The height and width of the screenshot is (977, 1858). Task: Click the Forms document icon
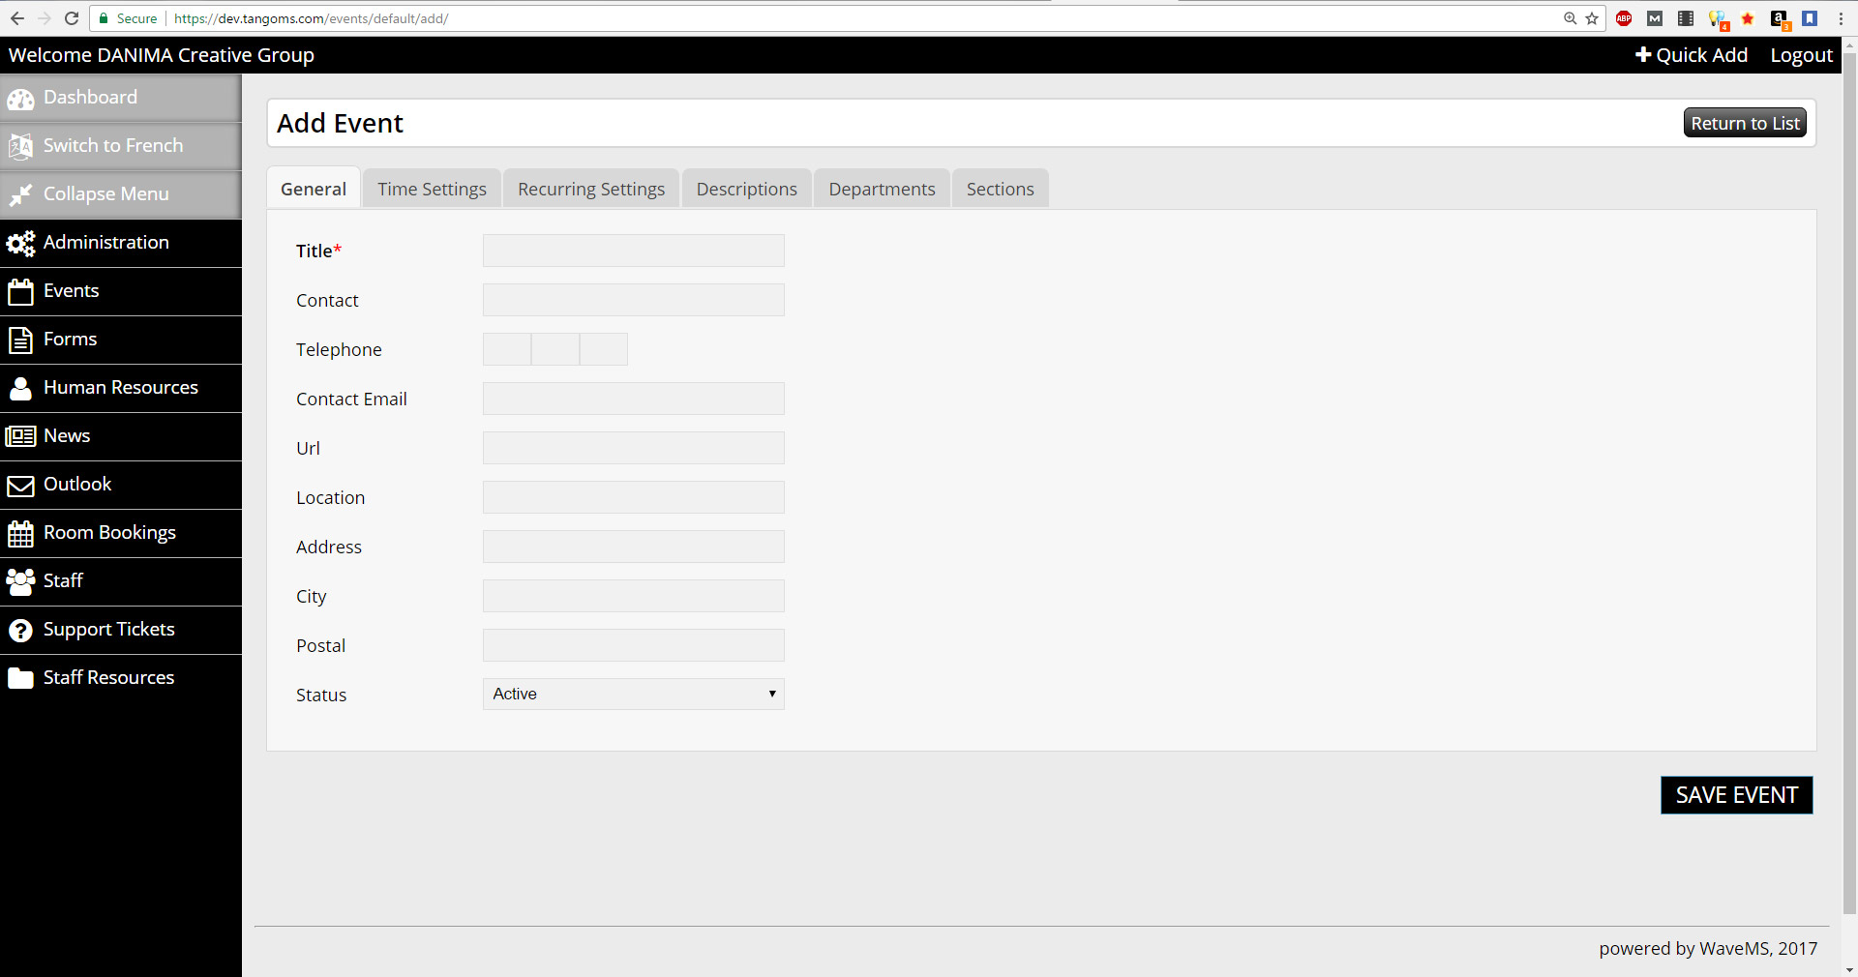tap(20, 340)
